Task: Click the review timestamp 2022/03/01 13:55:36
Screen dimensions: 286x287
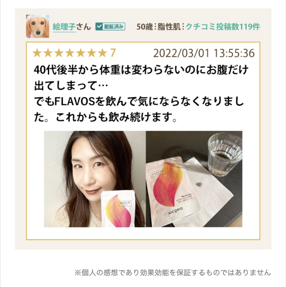Action: tap(204, 53)
